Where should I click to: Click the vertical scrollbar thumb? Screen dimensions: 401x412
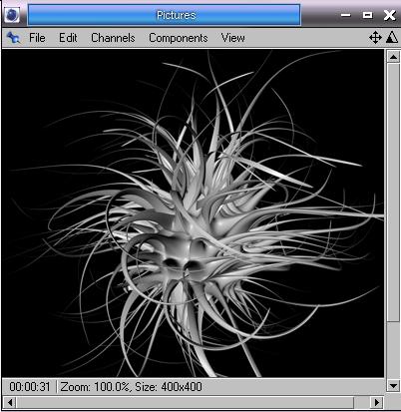393,193
